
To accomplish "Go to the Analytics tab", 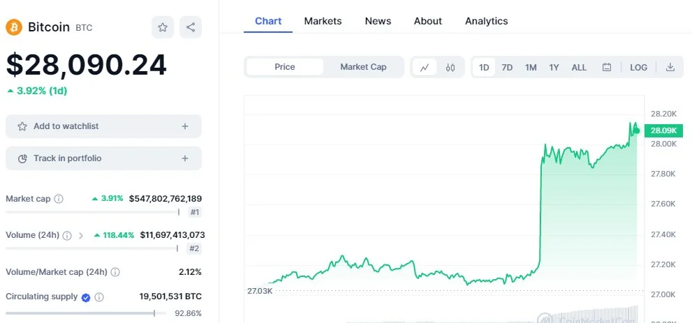I will point(486,21).
